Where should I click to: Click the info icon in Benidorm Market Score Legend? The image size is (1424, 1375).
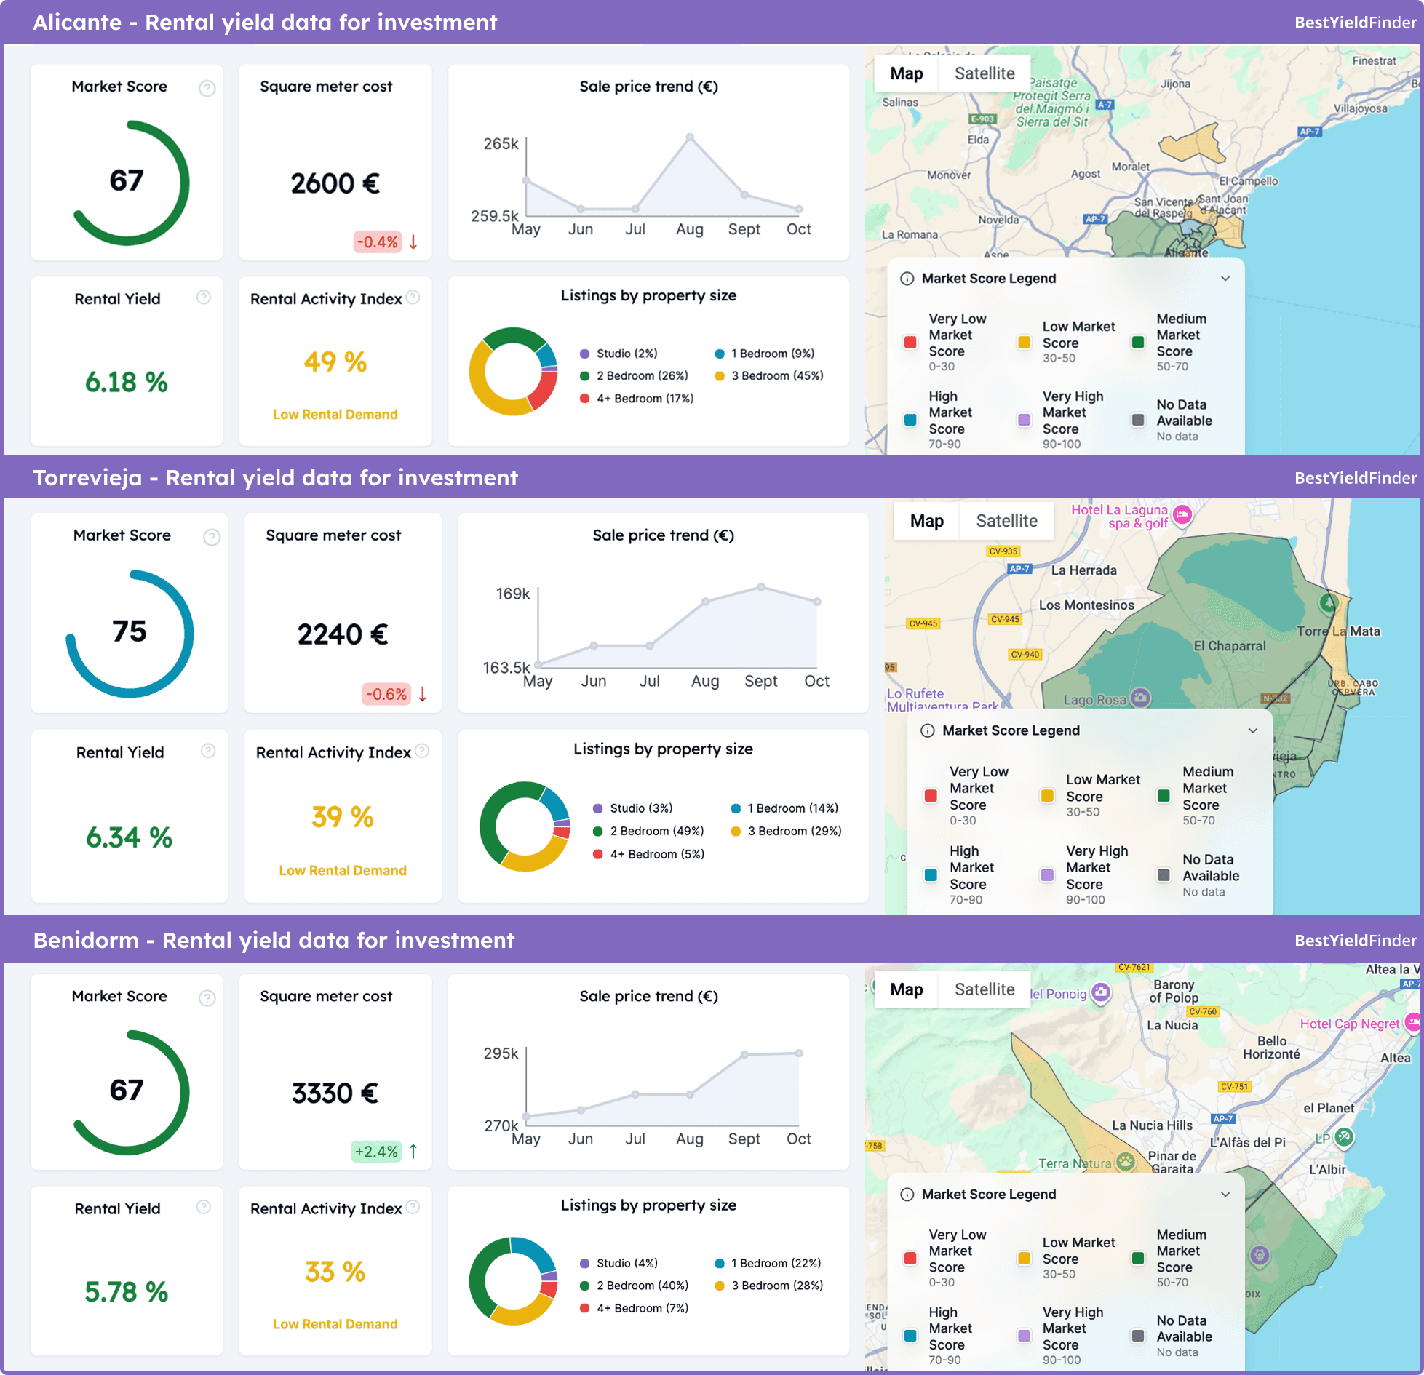(907, 1195)
